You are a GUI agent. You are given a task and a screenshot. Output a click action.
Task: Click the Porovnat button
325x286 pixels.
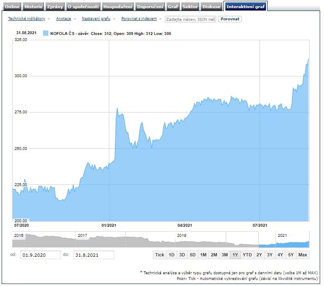(230, 19)
